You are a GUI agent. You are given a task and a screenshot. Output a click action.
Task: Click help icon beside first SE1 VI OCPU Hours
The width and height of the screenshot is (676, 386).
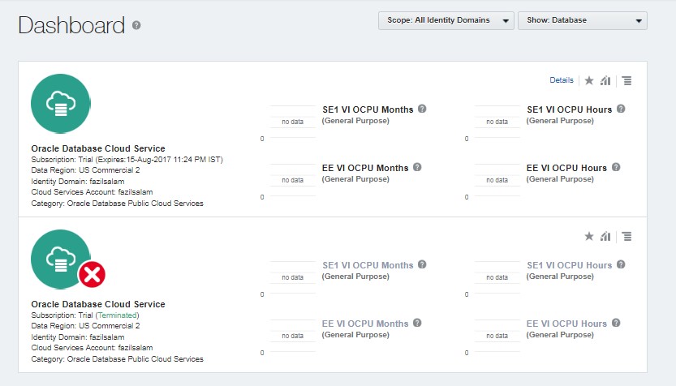click(621, 109)
